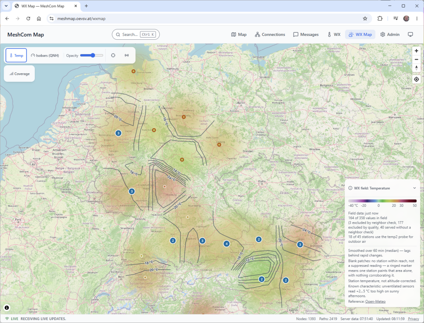Open the browser media controls
Image resolution: width=424 pixels, height=323 pixels.
pyautogui.click(x=395, y=18)
